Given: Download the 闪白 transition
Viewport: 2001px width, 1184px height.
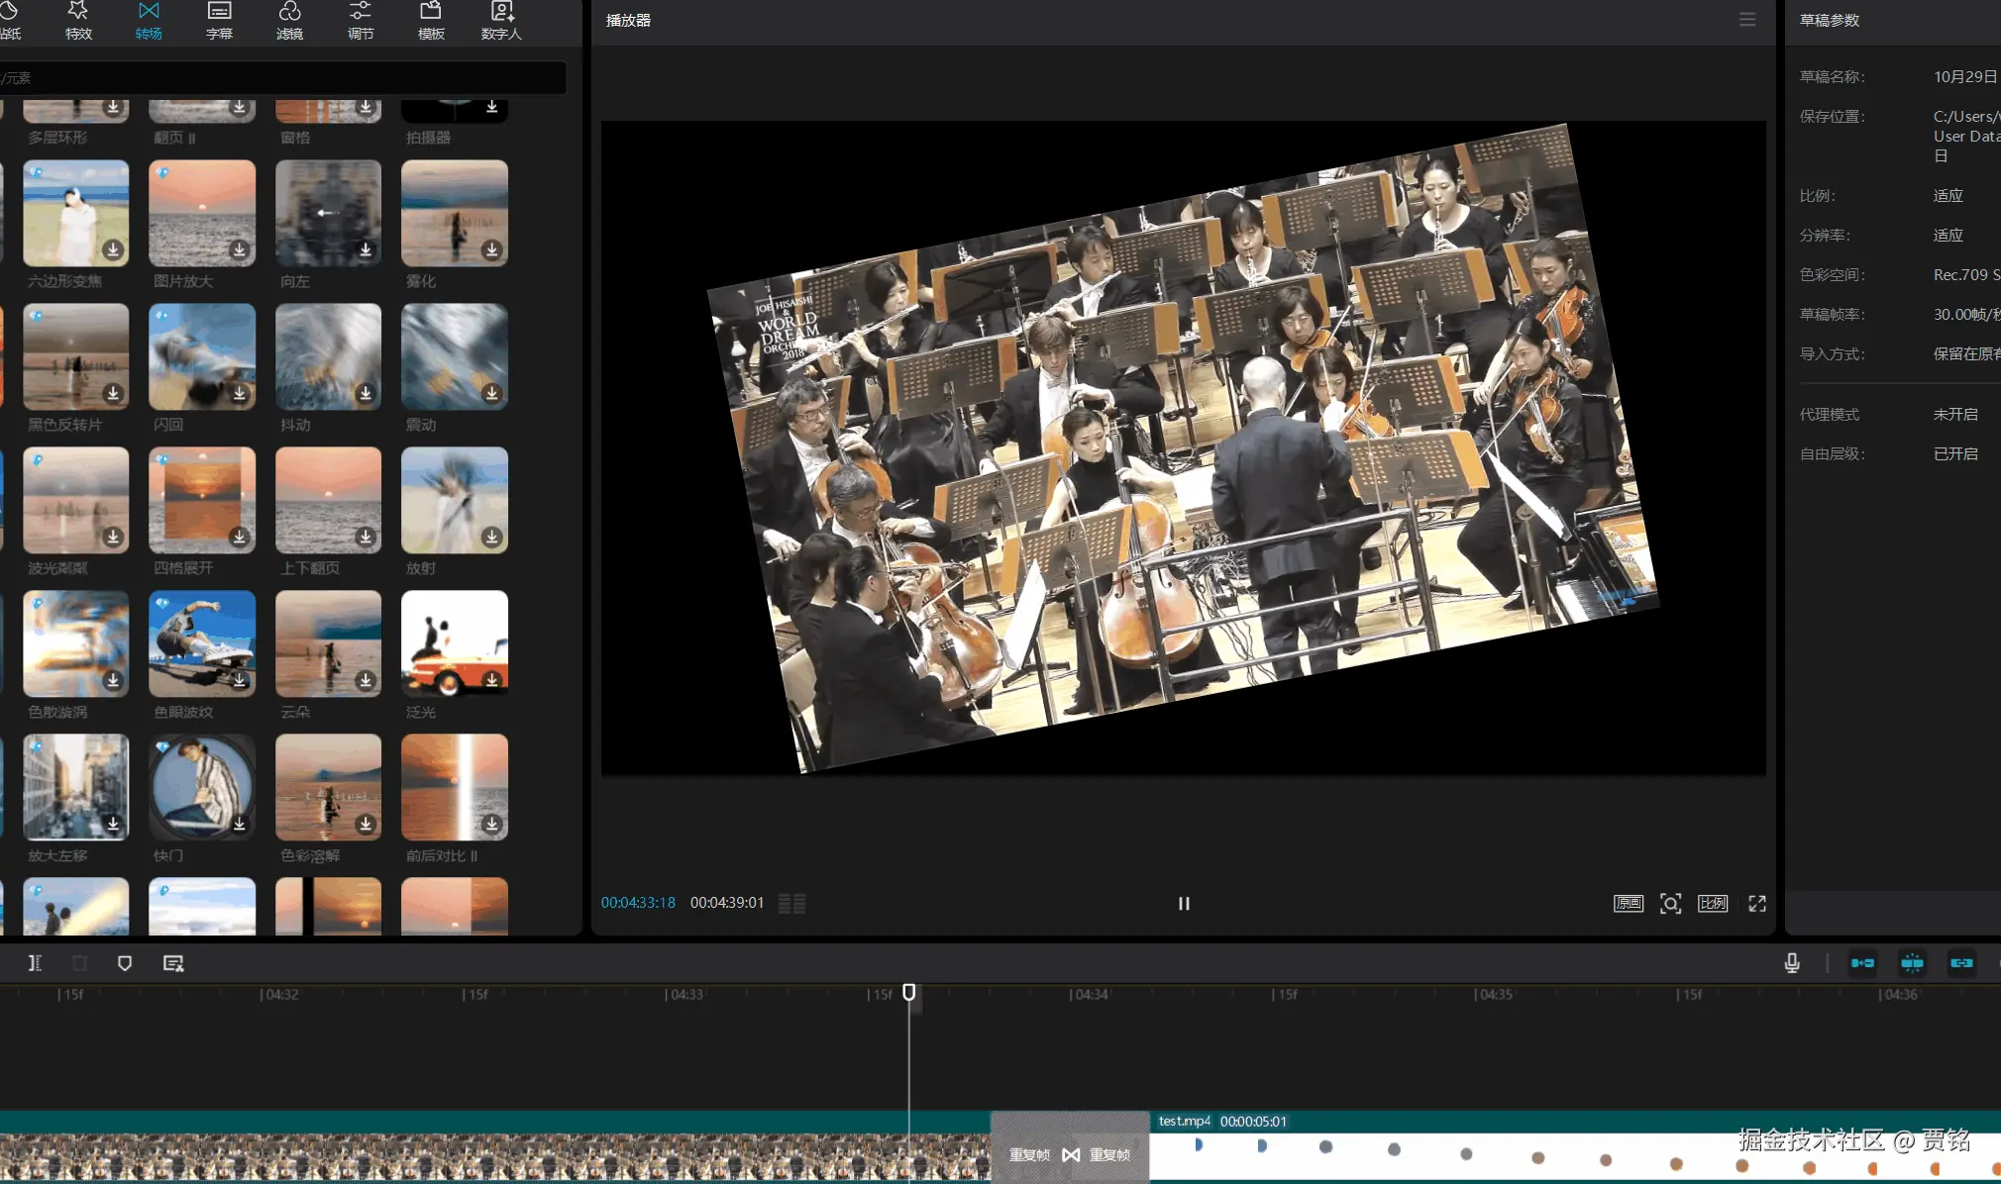Looking at the screenshot, I should coord(240,393).
